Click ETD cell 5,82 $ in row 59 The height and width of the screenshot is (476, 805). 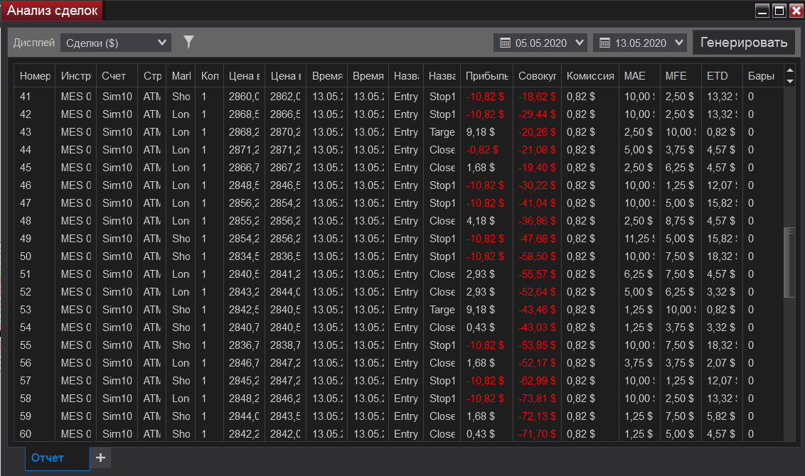point(721,416)
